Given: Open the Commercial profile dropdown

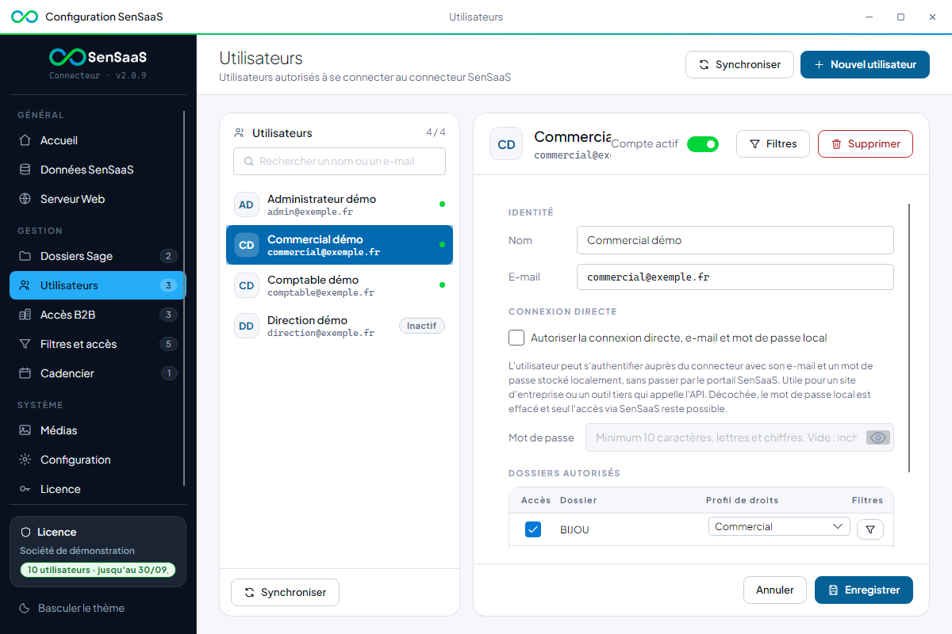Looking at the screenshot, I should pyautogui.click(x=779, y=527).
